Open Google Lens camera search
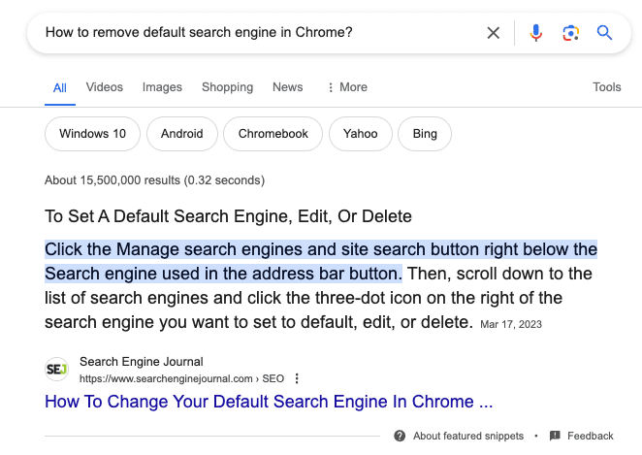The width and height of the screenshot is (642, 455). (570, 33)
